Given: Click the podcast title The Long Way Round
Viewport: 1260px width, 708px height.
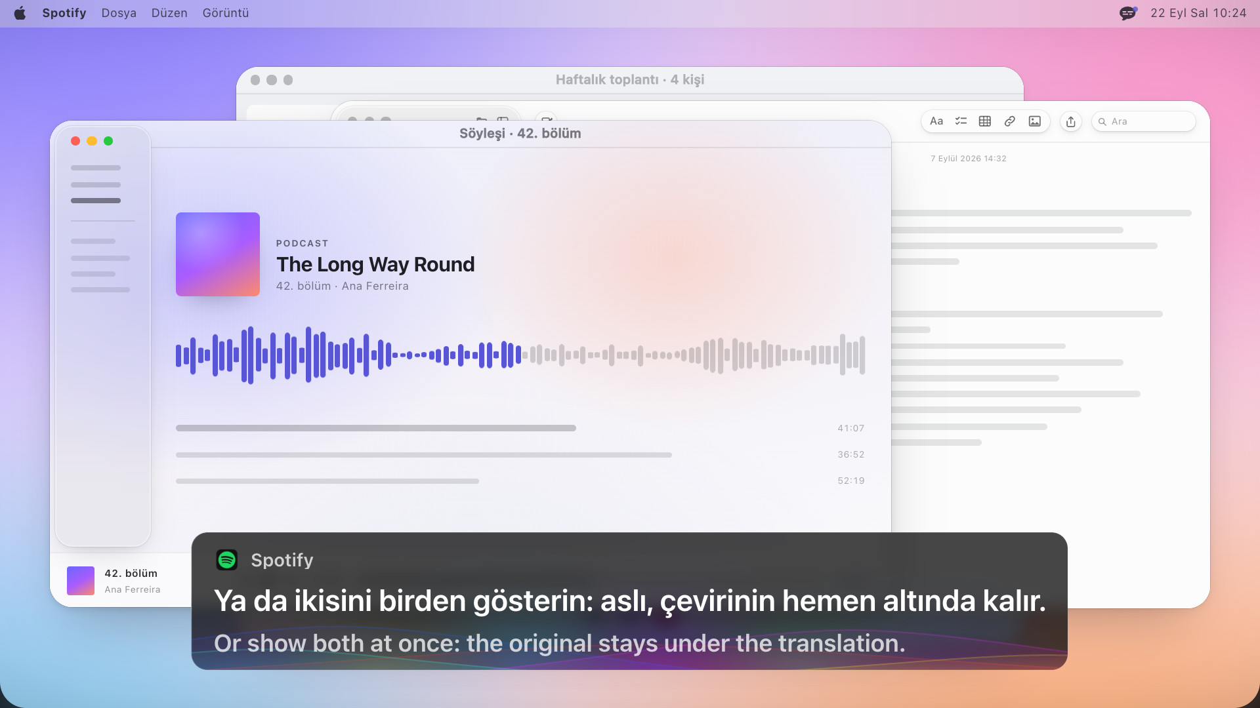Looking at the screenshot, I should pyautogui.click(x=375, y=264).
